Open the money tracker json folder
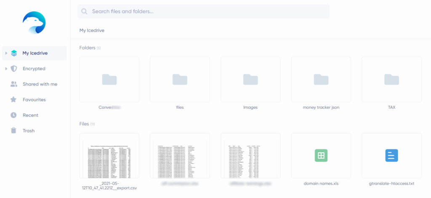The image size is (431, 198). tap(321, 79)
